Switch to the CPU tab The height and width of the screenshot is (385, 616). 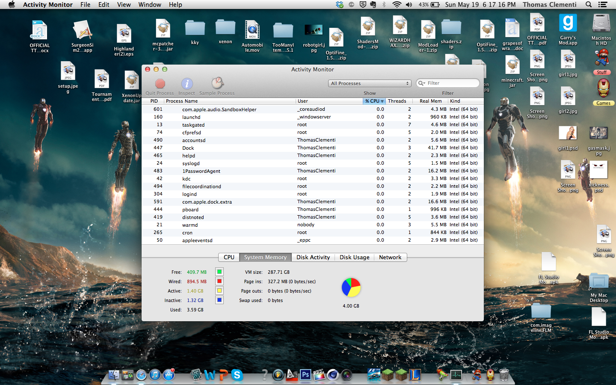229,257
